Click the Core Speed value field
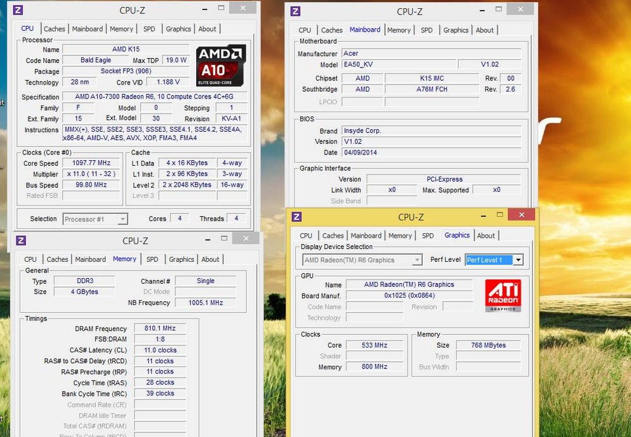 [91, 163]
